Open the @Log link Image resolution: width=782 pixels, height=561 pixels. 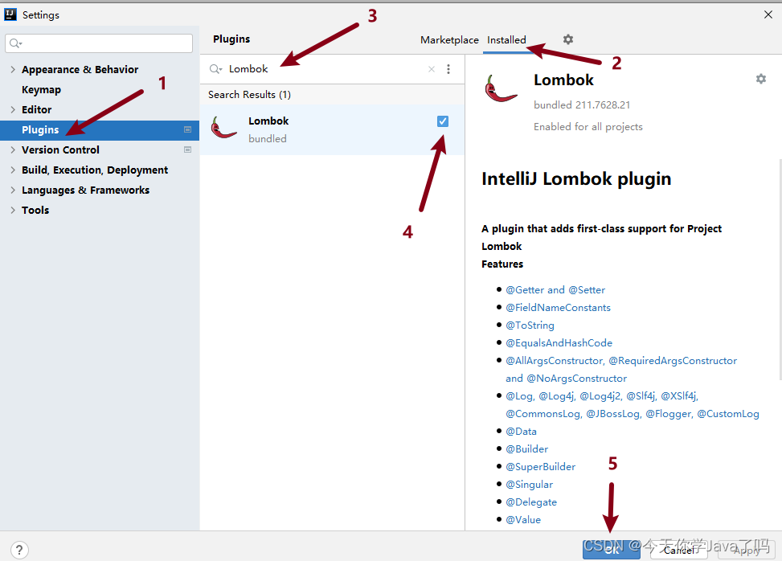pos(520,396)
